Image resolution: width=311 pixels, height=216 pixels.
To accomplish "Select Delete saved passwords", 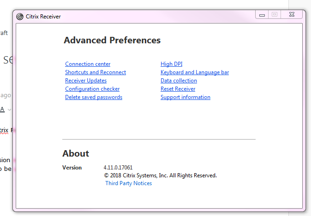I will click(x=94, y=97).
